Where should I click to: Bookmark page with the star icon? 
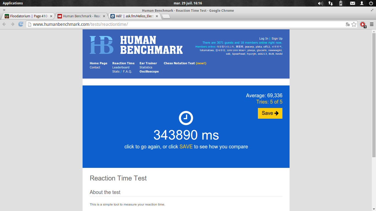tap(354, 24)
